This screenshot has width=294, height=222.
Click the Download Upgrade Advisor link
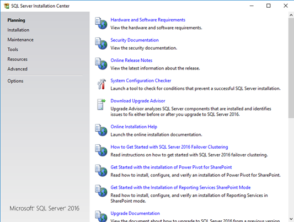pyautogui.click(x=138, y=101)
